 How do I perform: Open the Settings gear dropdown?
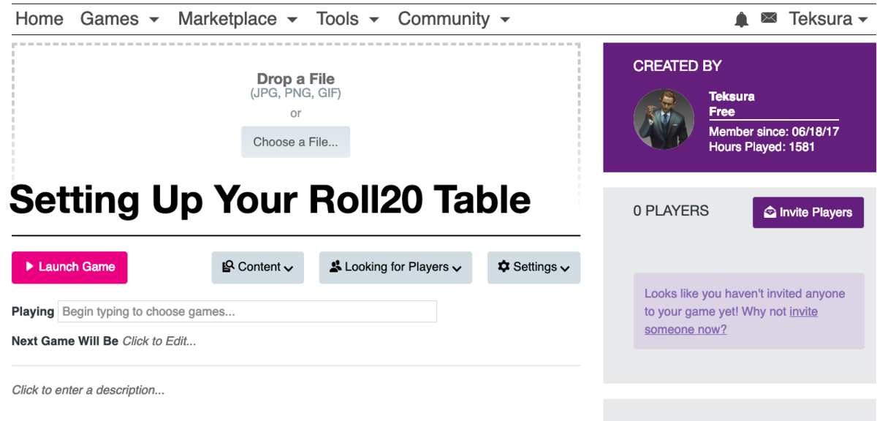click(x=534, y=268)
